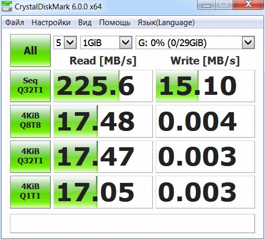The height and width of the screenshot is (240, 265).
Task: Start the 4KiB Q1T1 test
Action: (x=30, y=192)
